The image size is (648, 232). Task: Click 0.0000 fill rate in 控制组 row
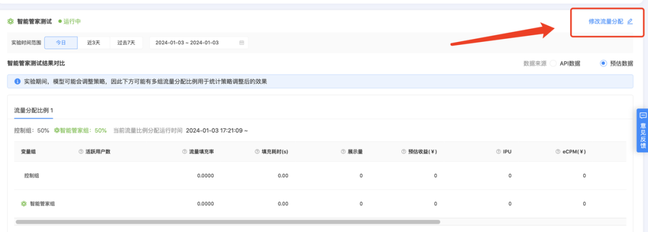point(205,176)
